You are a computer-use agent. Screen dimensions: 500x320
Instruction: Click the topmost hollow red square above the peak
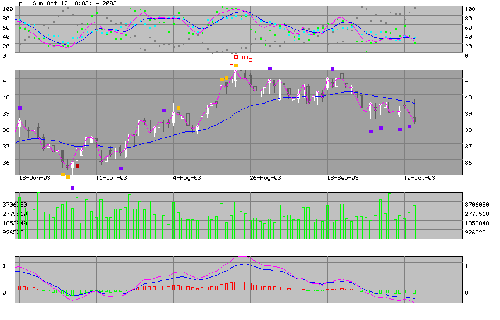(x=237, y=57)
